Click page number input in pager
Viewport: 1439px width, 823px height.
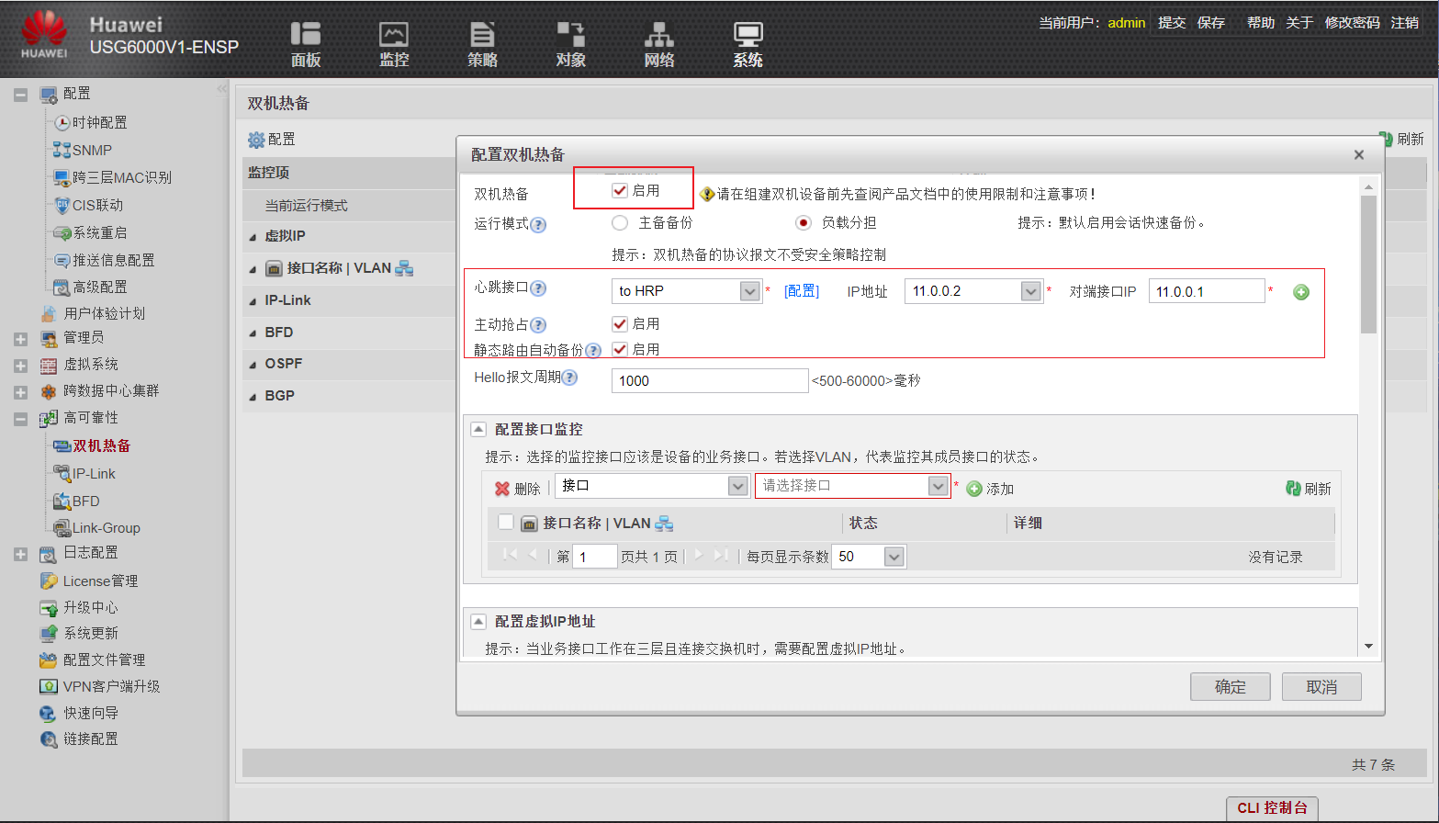pos(594,557)
